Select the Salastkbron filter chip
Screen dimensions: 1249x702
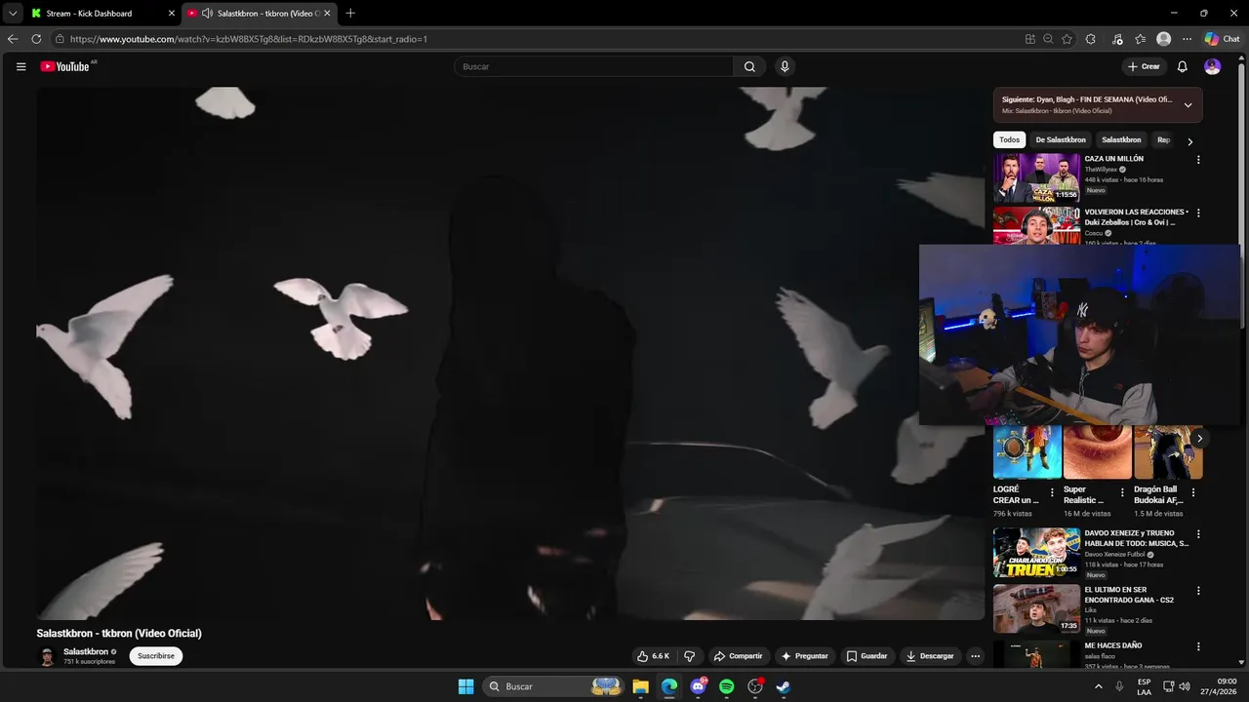pyautogui.click(x=1121, y=139)
